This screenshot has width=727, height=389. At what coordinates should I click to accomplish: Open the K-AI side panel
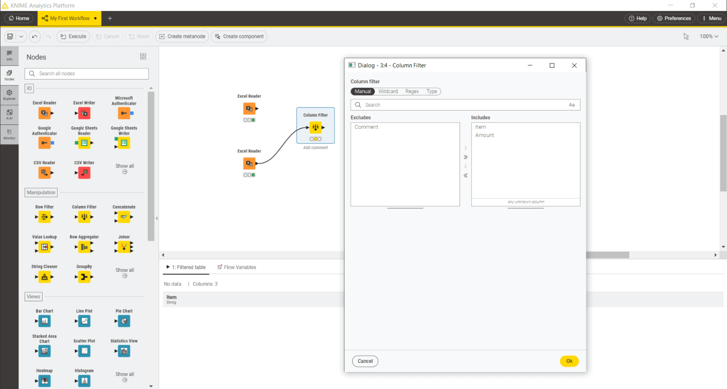click(x=9, y=115)
